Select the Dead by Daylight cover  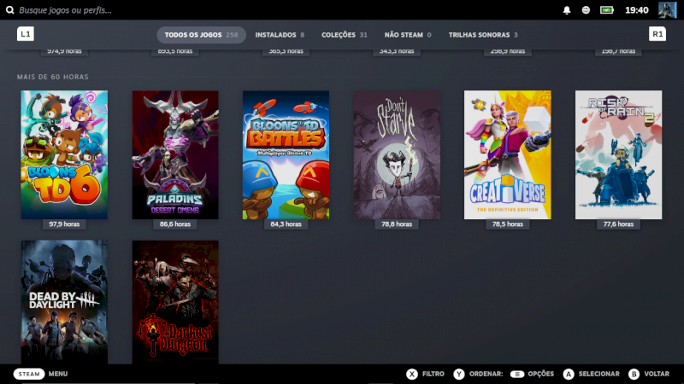point(64,302)
